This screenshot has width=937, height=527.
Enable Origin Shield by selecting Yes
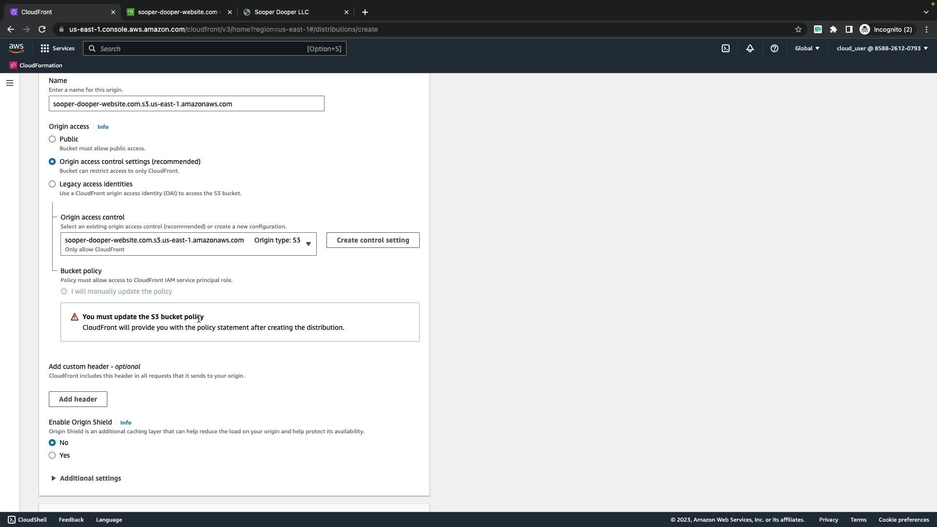pyautogui.click(x=52, y=455)
